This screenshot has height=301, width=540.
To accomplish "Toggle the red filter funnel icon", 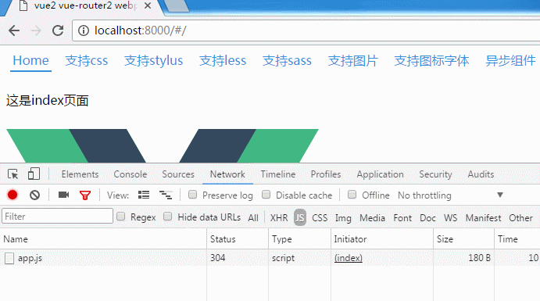I will [85, 195].
